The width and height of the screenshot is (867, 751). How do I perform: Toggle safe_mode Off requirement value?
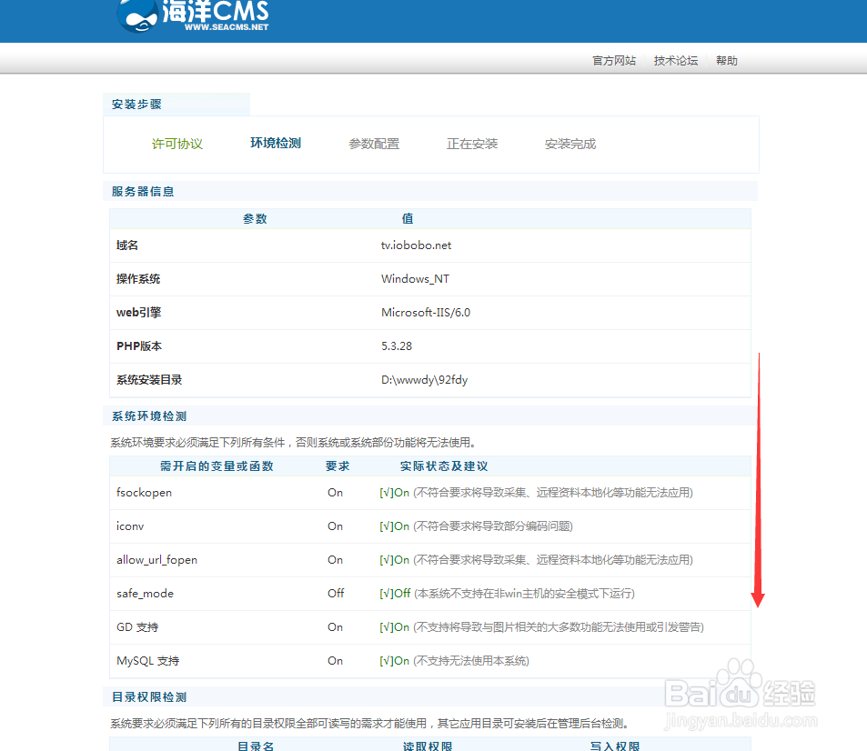[335, 593]
